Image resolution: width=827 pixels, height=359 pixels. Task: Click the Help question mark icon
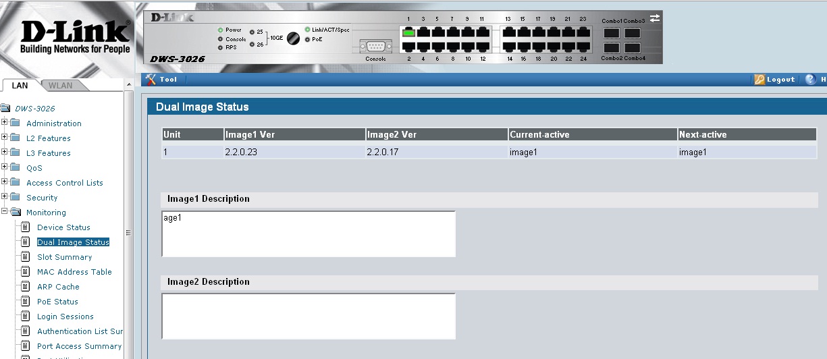coord(811,80)
